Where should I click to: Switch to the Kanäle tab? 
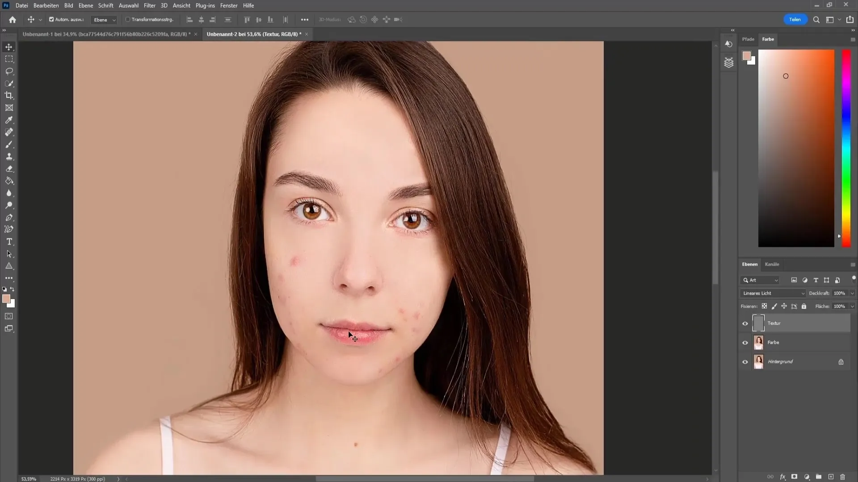coord(772,264)
